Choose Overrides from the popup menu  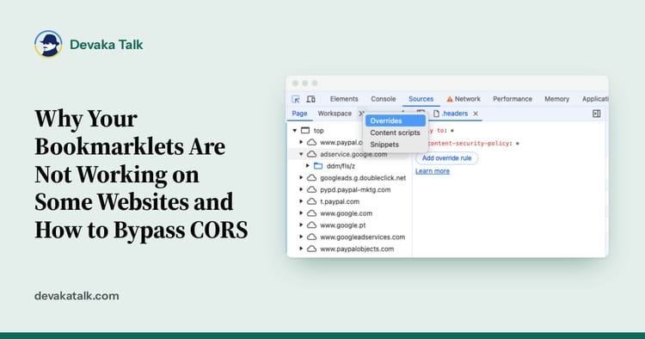(396, 121)
